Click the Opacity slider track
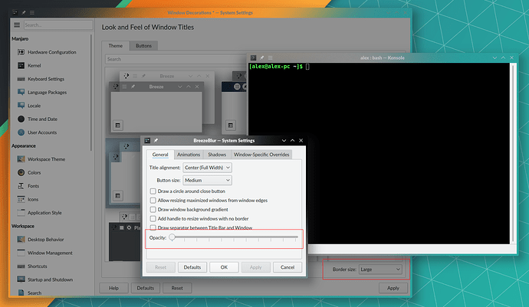 [234, 237]
